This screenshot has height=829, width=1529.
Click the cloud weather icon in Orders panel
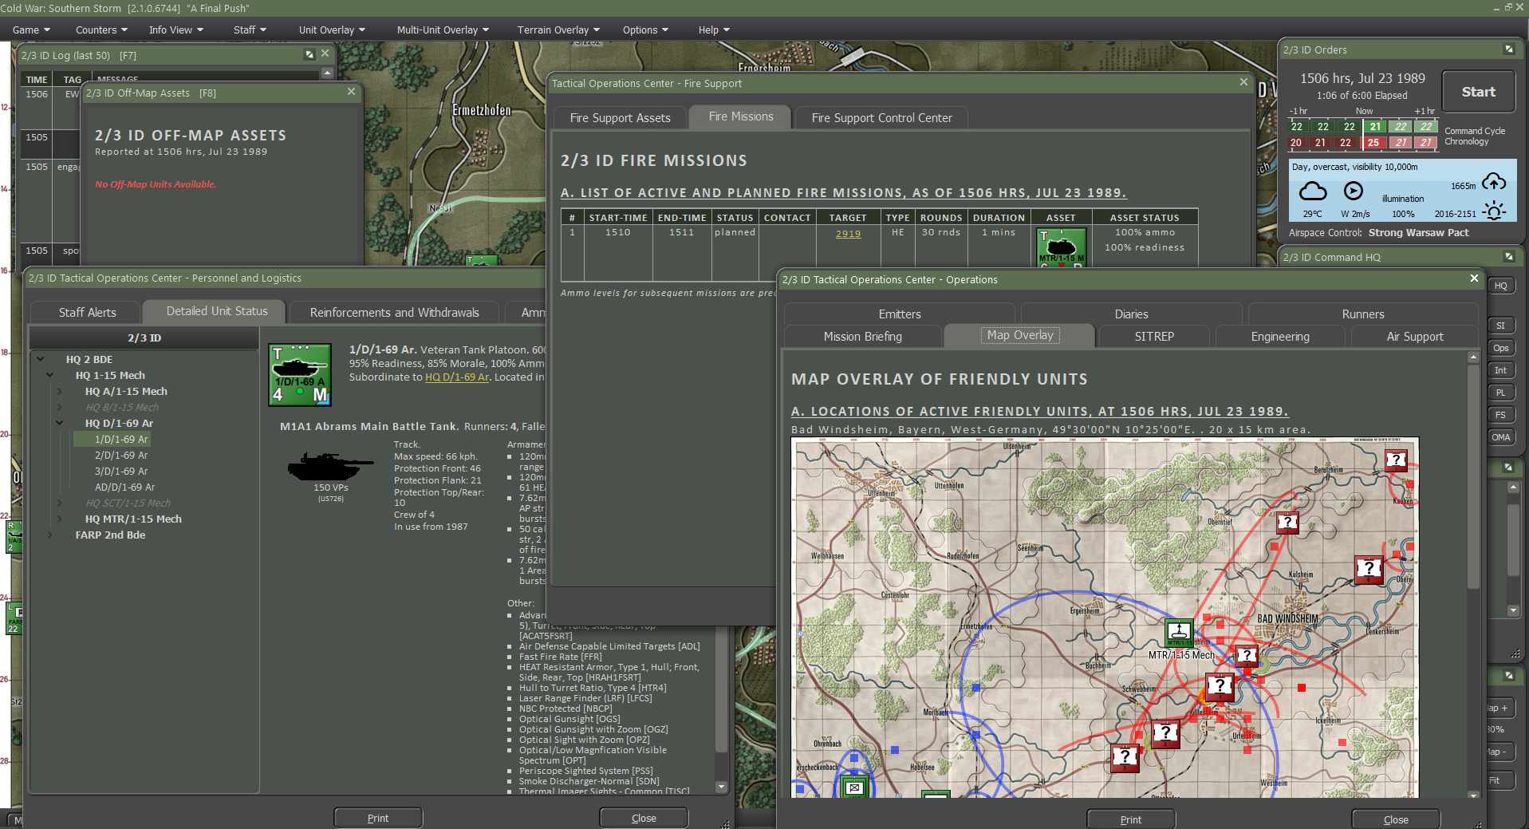[1313, 191]
